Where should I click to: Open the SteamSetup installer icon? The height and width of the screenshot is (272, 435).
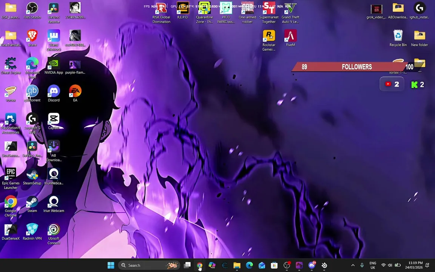[x=32, y=177]
